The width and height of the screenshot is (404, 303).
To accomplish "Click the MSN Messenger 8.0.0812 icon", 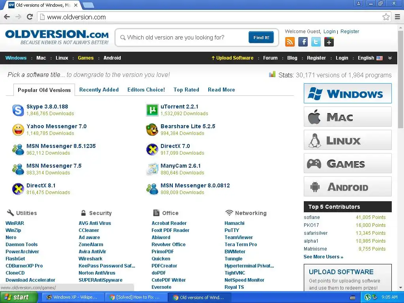I will coord(152,189).
